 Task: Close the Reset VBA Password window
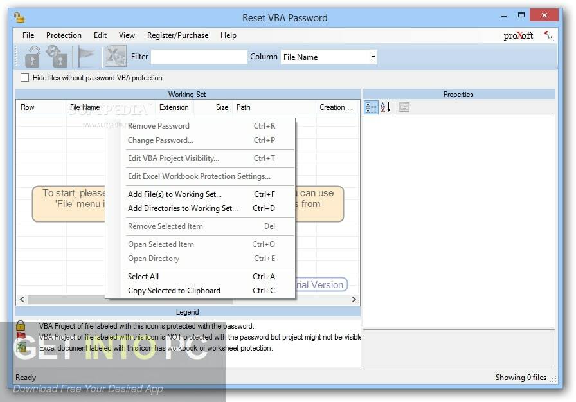[544, 15]
